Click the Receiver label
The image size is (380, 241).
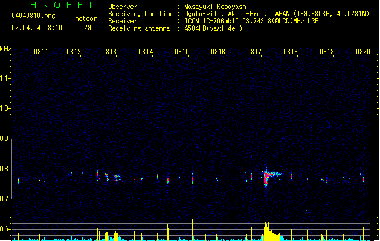(x=123, y=21)
